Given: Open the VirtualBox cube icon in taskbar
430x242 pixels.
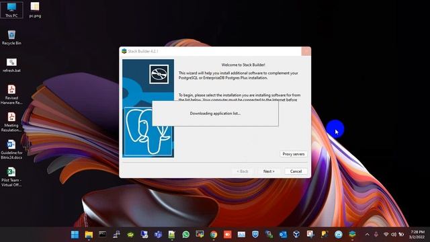Looking at the screenshot, I should tap(297, 235).
